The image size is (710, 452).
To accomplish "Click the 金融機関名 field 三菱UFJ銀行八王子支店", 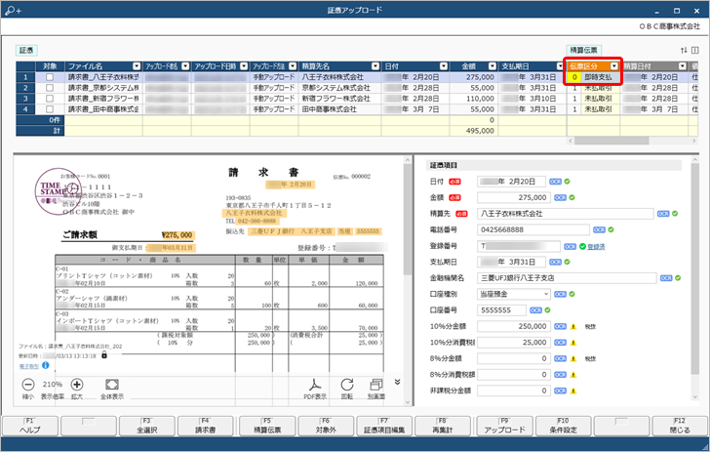I will point(567,278).
